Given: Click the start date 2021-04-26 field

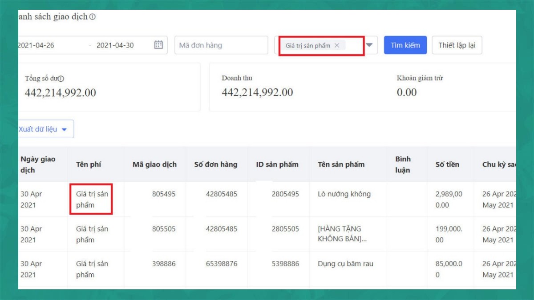Looking at the screenshot, I should pos(38,45).
